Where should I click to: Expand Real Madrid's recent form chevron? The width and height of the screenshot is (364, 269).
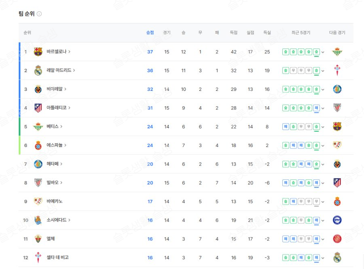coord(323,71)
